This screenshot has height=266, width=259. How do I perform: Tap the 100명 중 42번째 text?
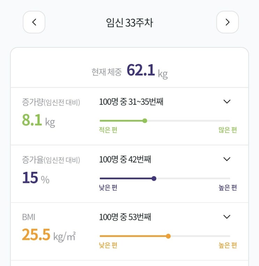point(125,160)
